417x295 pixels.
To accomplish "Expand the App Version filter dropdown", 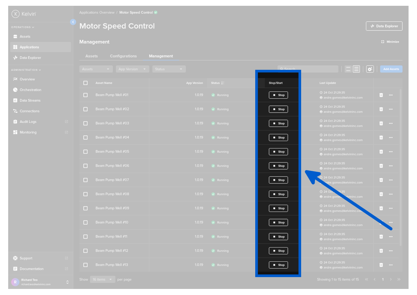I will click(132, 69).
